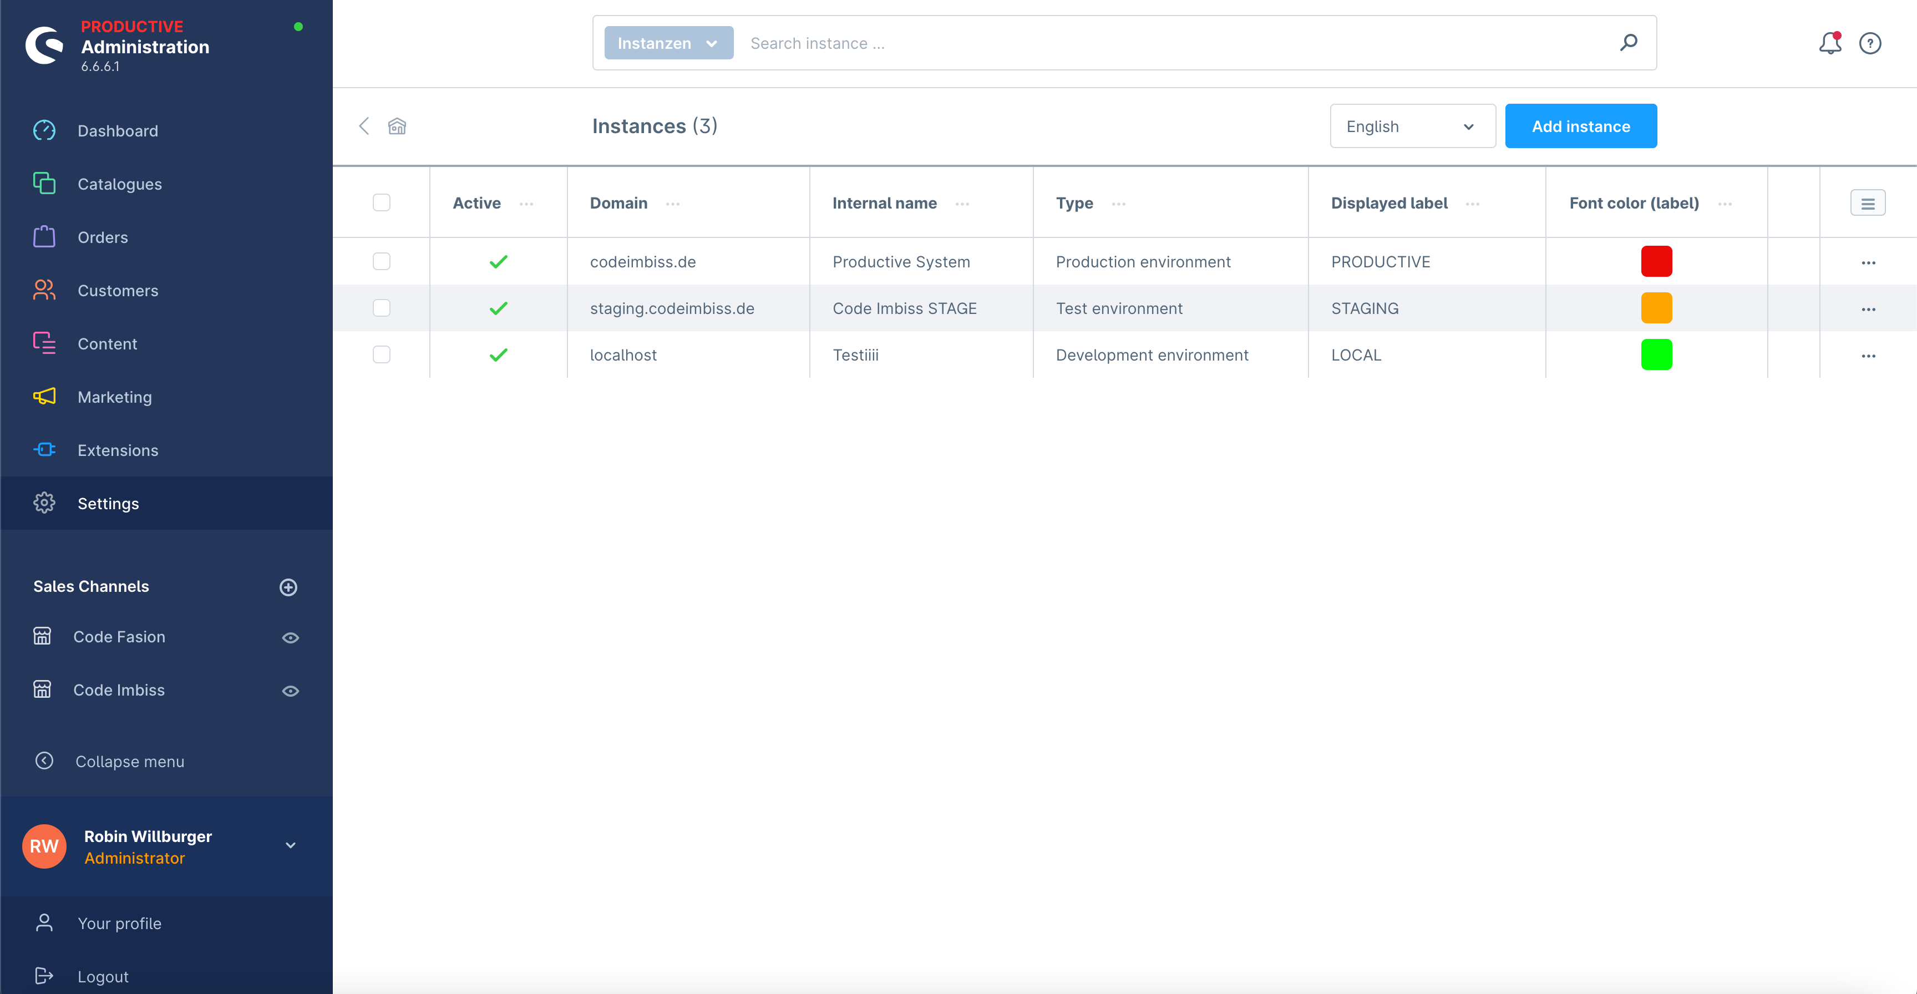The width and height of the screenshot is (1917, 994).
Task: Click the orange STAGING color swatch
Action: [x=1656, y=308]
